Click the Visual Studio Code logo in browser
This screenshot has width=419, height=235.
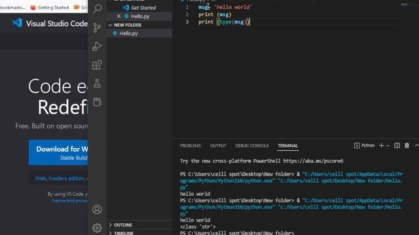[x=18, y=23]
